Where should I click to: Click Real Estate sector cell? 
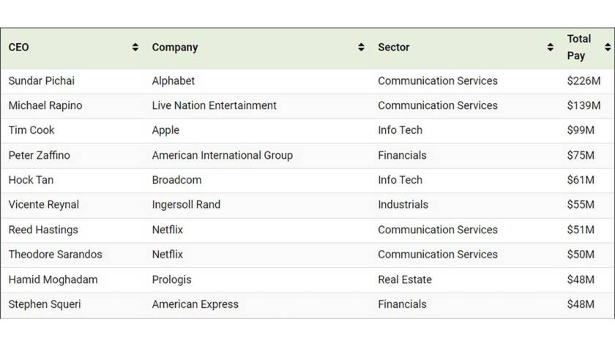(x=405, y=279)
